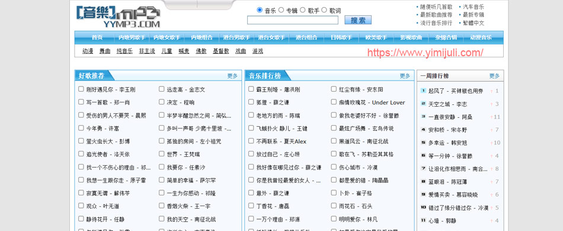Check the box for 刚好遇见你 - 李玉刚
This screenshot has width=563, height=231.
[81, 89]
